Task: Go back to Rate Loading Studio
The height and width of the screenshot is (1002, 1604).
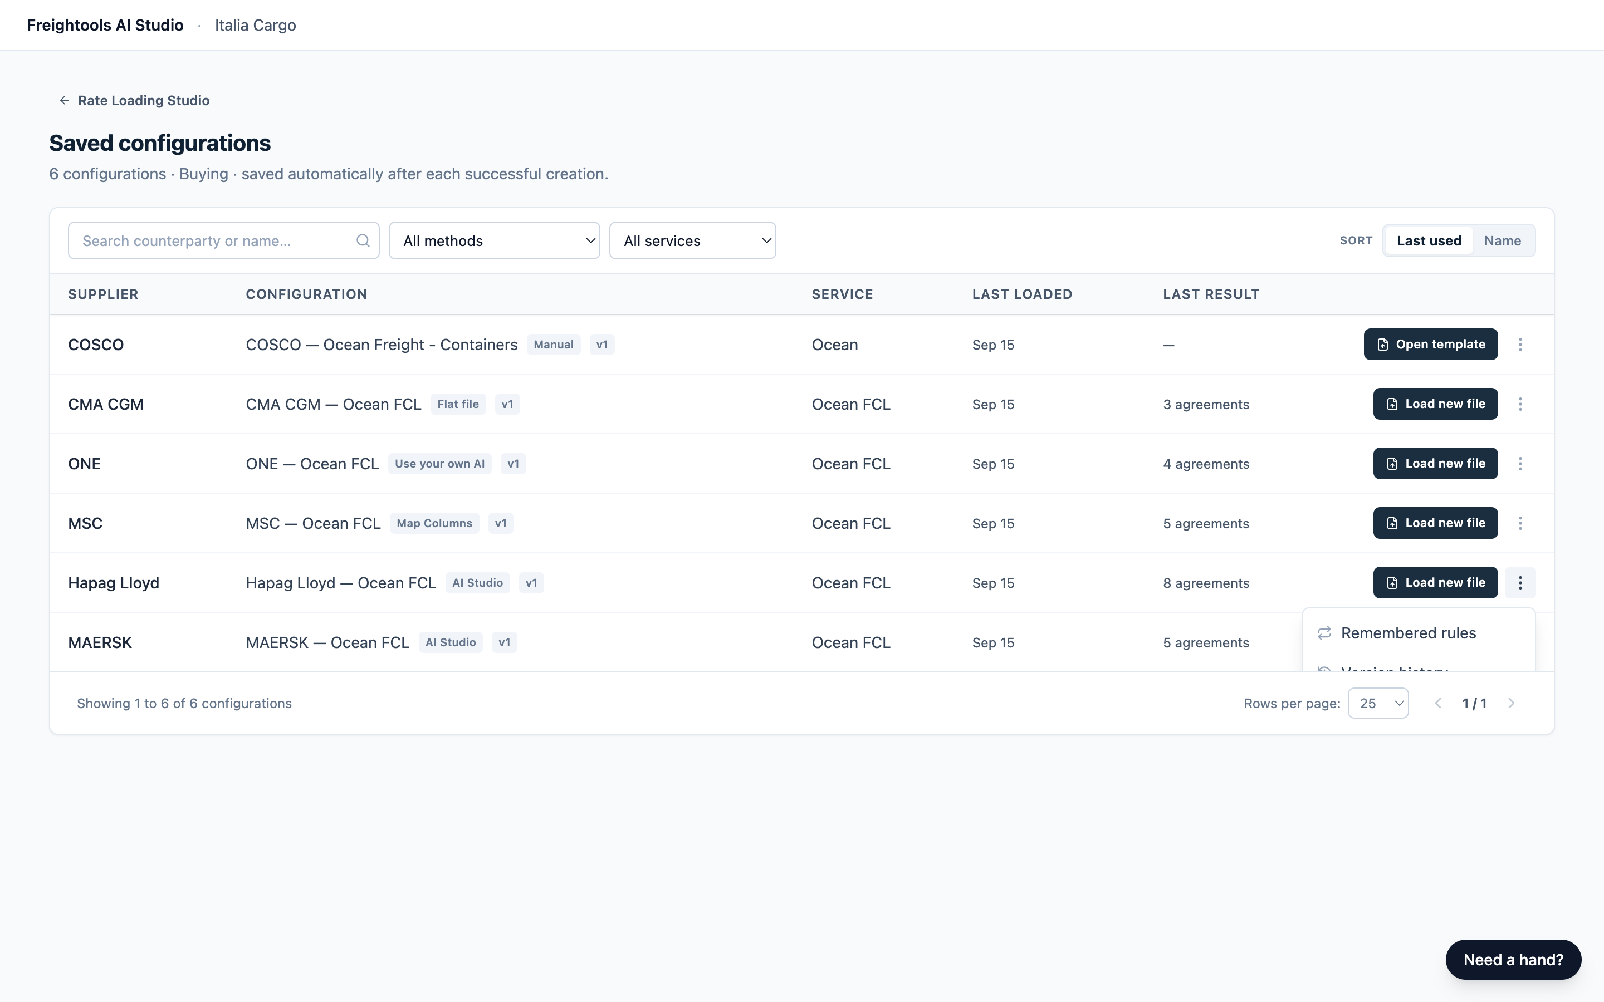Action: point(135,100)
